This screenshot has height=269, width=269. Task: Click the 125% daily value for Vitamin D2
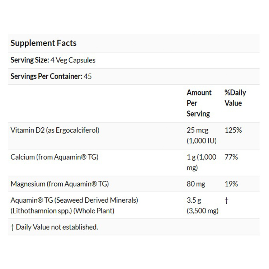(233, 130)
